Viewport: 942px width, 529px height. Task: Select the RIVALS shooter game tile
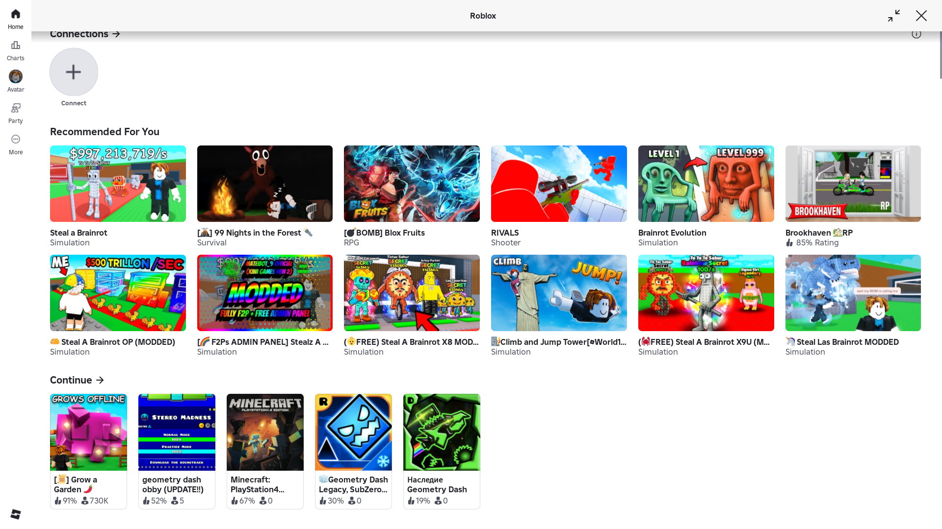click(x=559, y=183)
